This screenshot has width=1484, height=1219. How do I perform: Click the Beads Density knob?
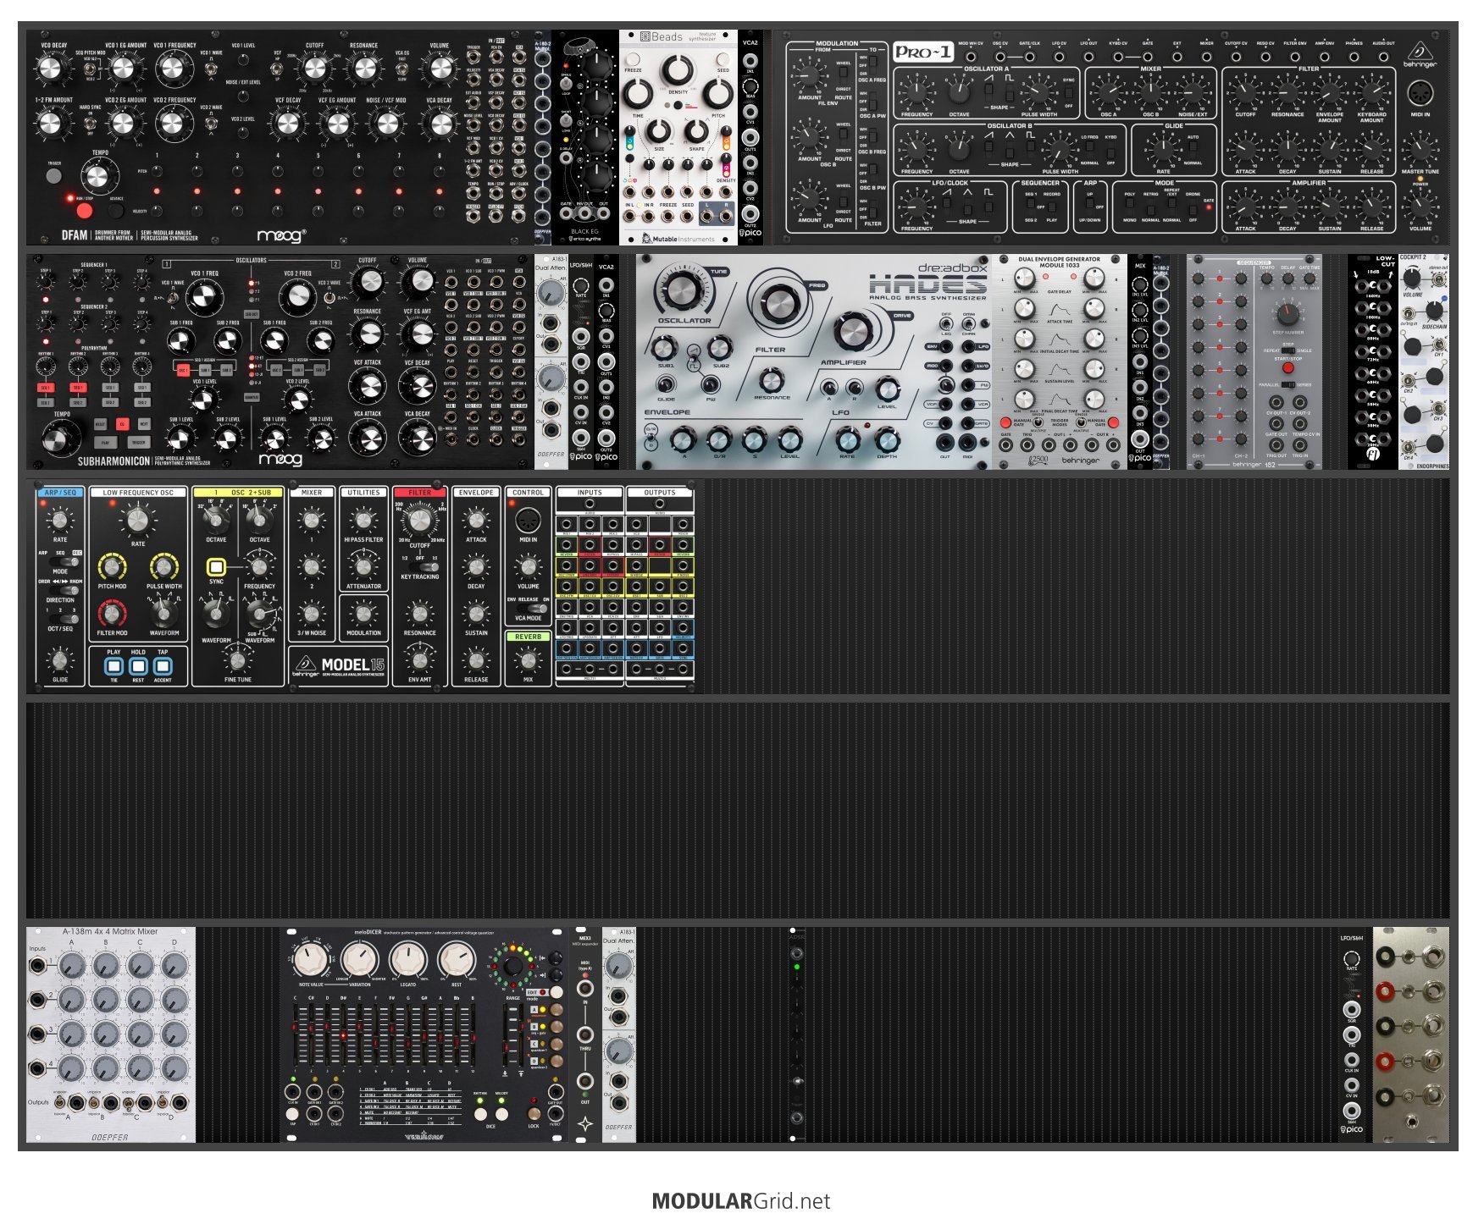[x=677, y=71]
